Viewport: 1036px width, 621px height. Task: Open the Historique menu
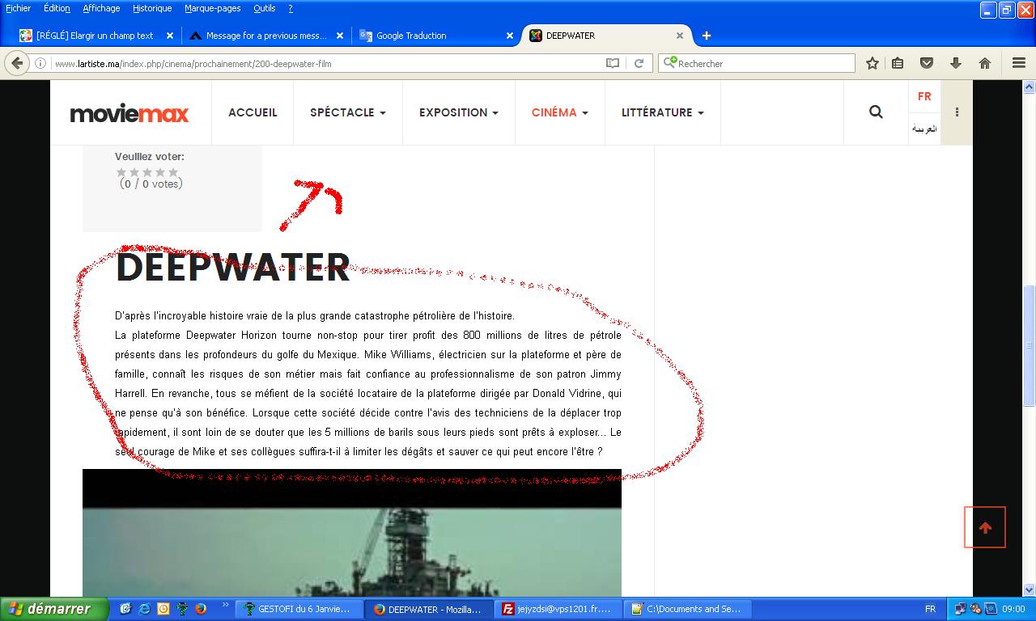[152, 8]
